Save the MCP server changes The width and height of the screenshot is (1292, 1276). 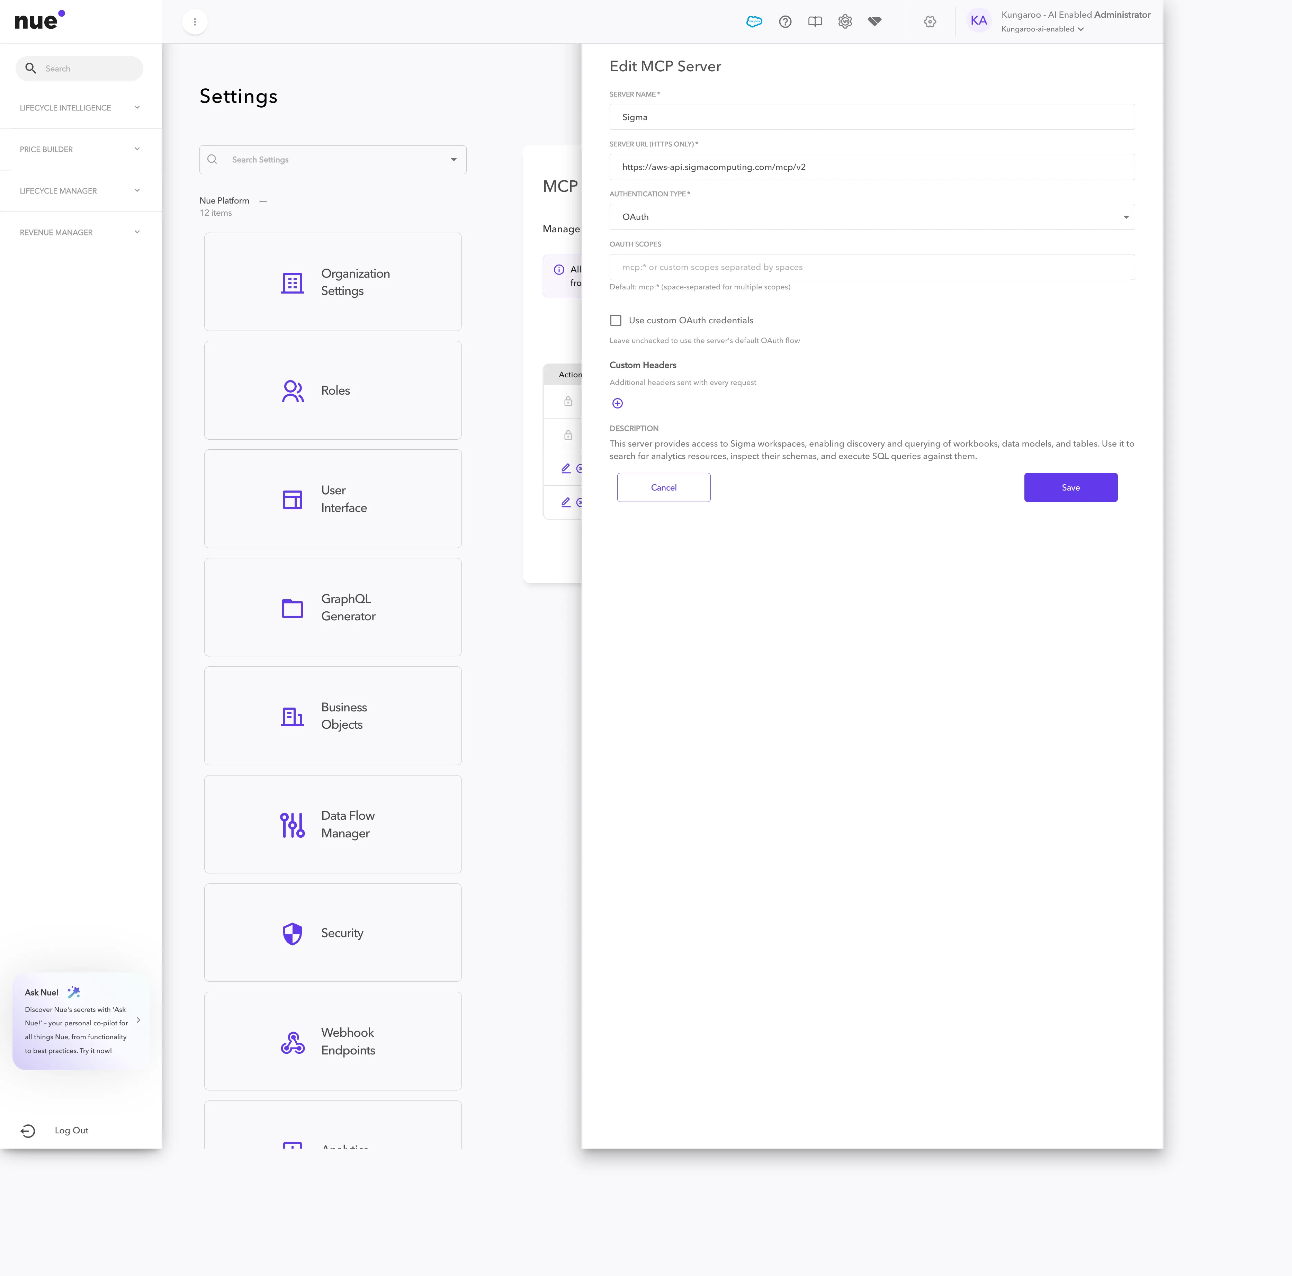[1070, 487]
